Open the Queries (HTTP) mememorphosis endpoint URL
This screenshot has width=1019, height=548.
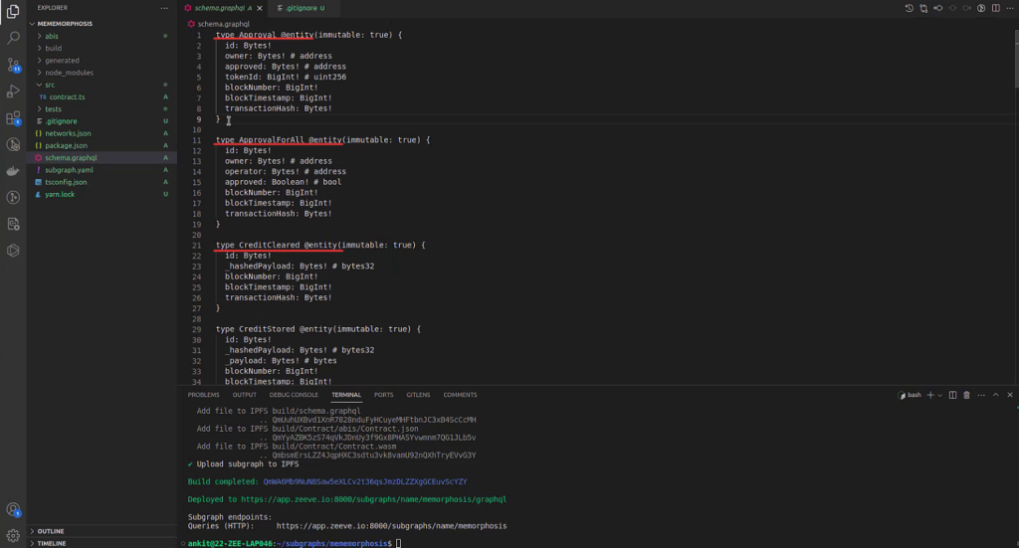click(391, 526)
